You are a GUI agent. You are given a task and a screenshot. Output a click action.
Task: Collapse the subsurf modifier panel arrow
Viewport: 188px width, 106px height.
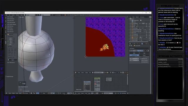point(130,51)
